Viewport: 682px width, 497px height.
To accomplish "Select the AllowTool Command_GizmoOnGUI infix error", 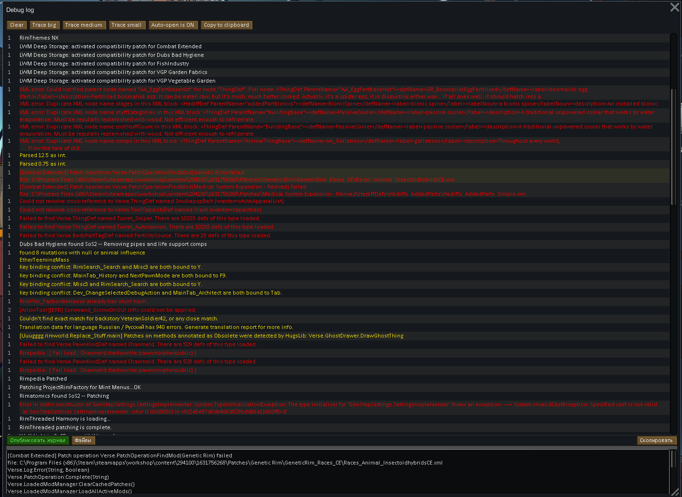I will click(338, 310).
